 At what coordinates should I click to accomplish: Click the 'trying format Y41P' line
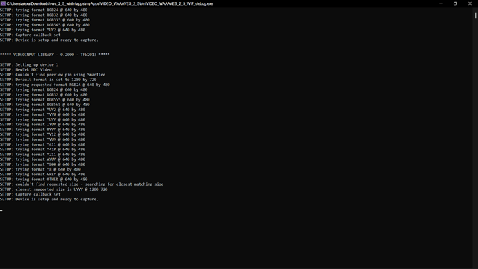pos(43,150)
